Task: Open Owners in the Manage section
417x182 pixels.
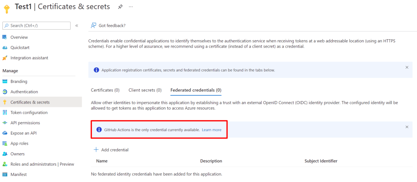Action: (x=18, y=154)
